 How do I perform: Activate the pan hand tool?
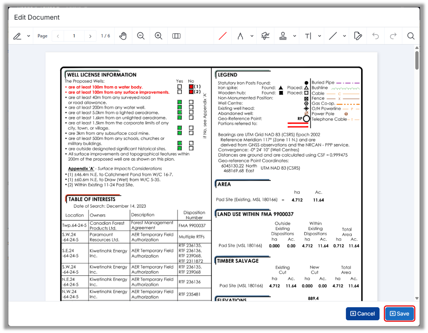pyautogui.click(x=123, y=36)
